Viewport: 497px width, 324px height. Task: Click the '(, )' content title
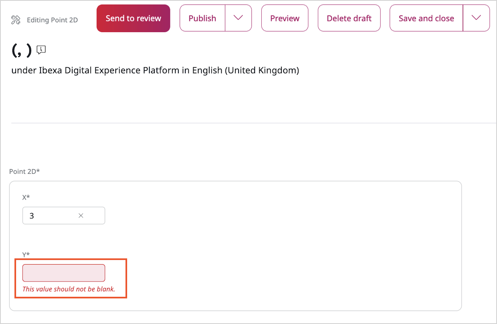coord(21,50)
